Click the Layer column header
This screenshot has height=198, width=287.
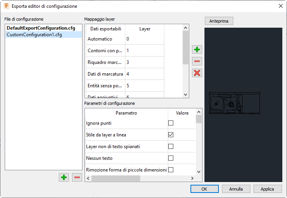click(x=144, y=29)
